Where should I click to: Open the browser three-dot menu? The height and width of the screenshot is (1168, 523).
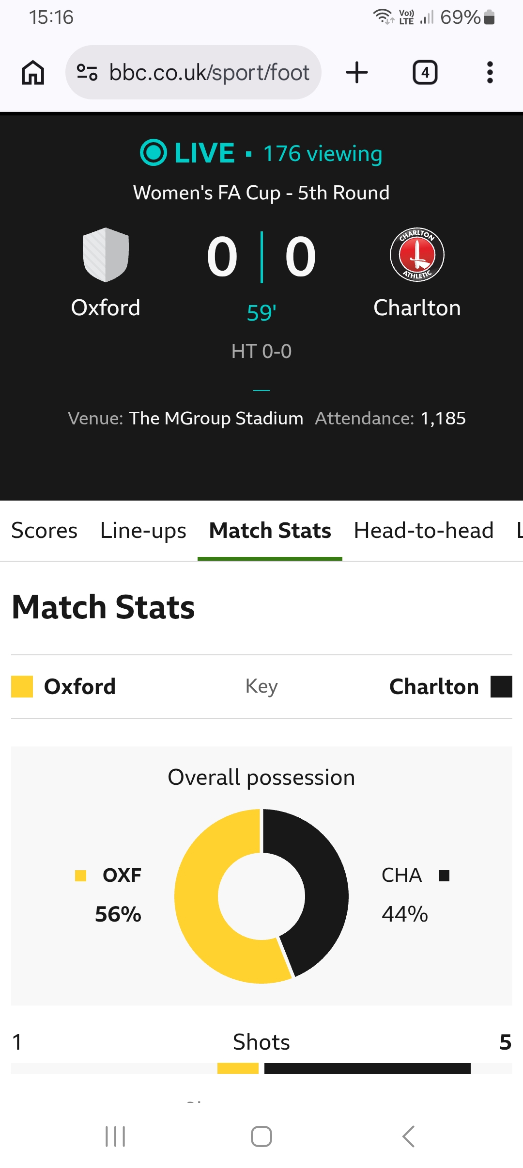[490, 73]
